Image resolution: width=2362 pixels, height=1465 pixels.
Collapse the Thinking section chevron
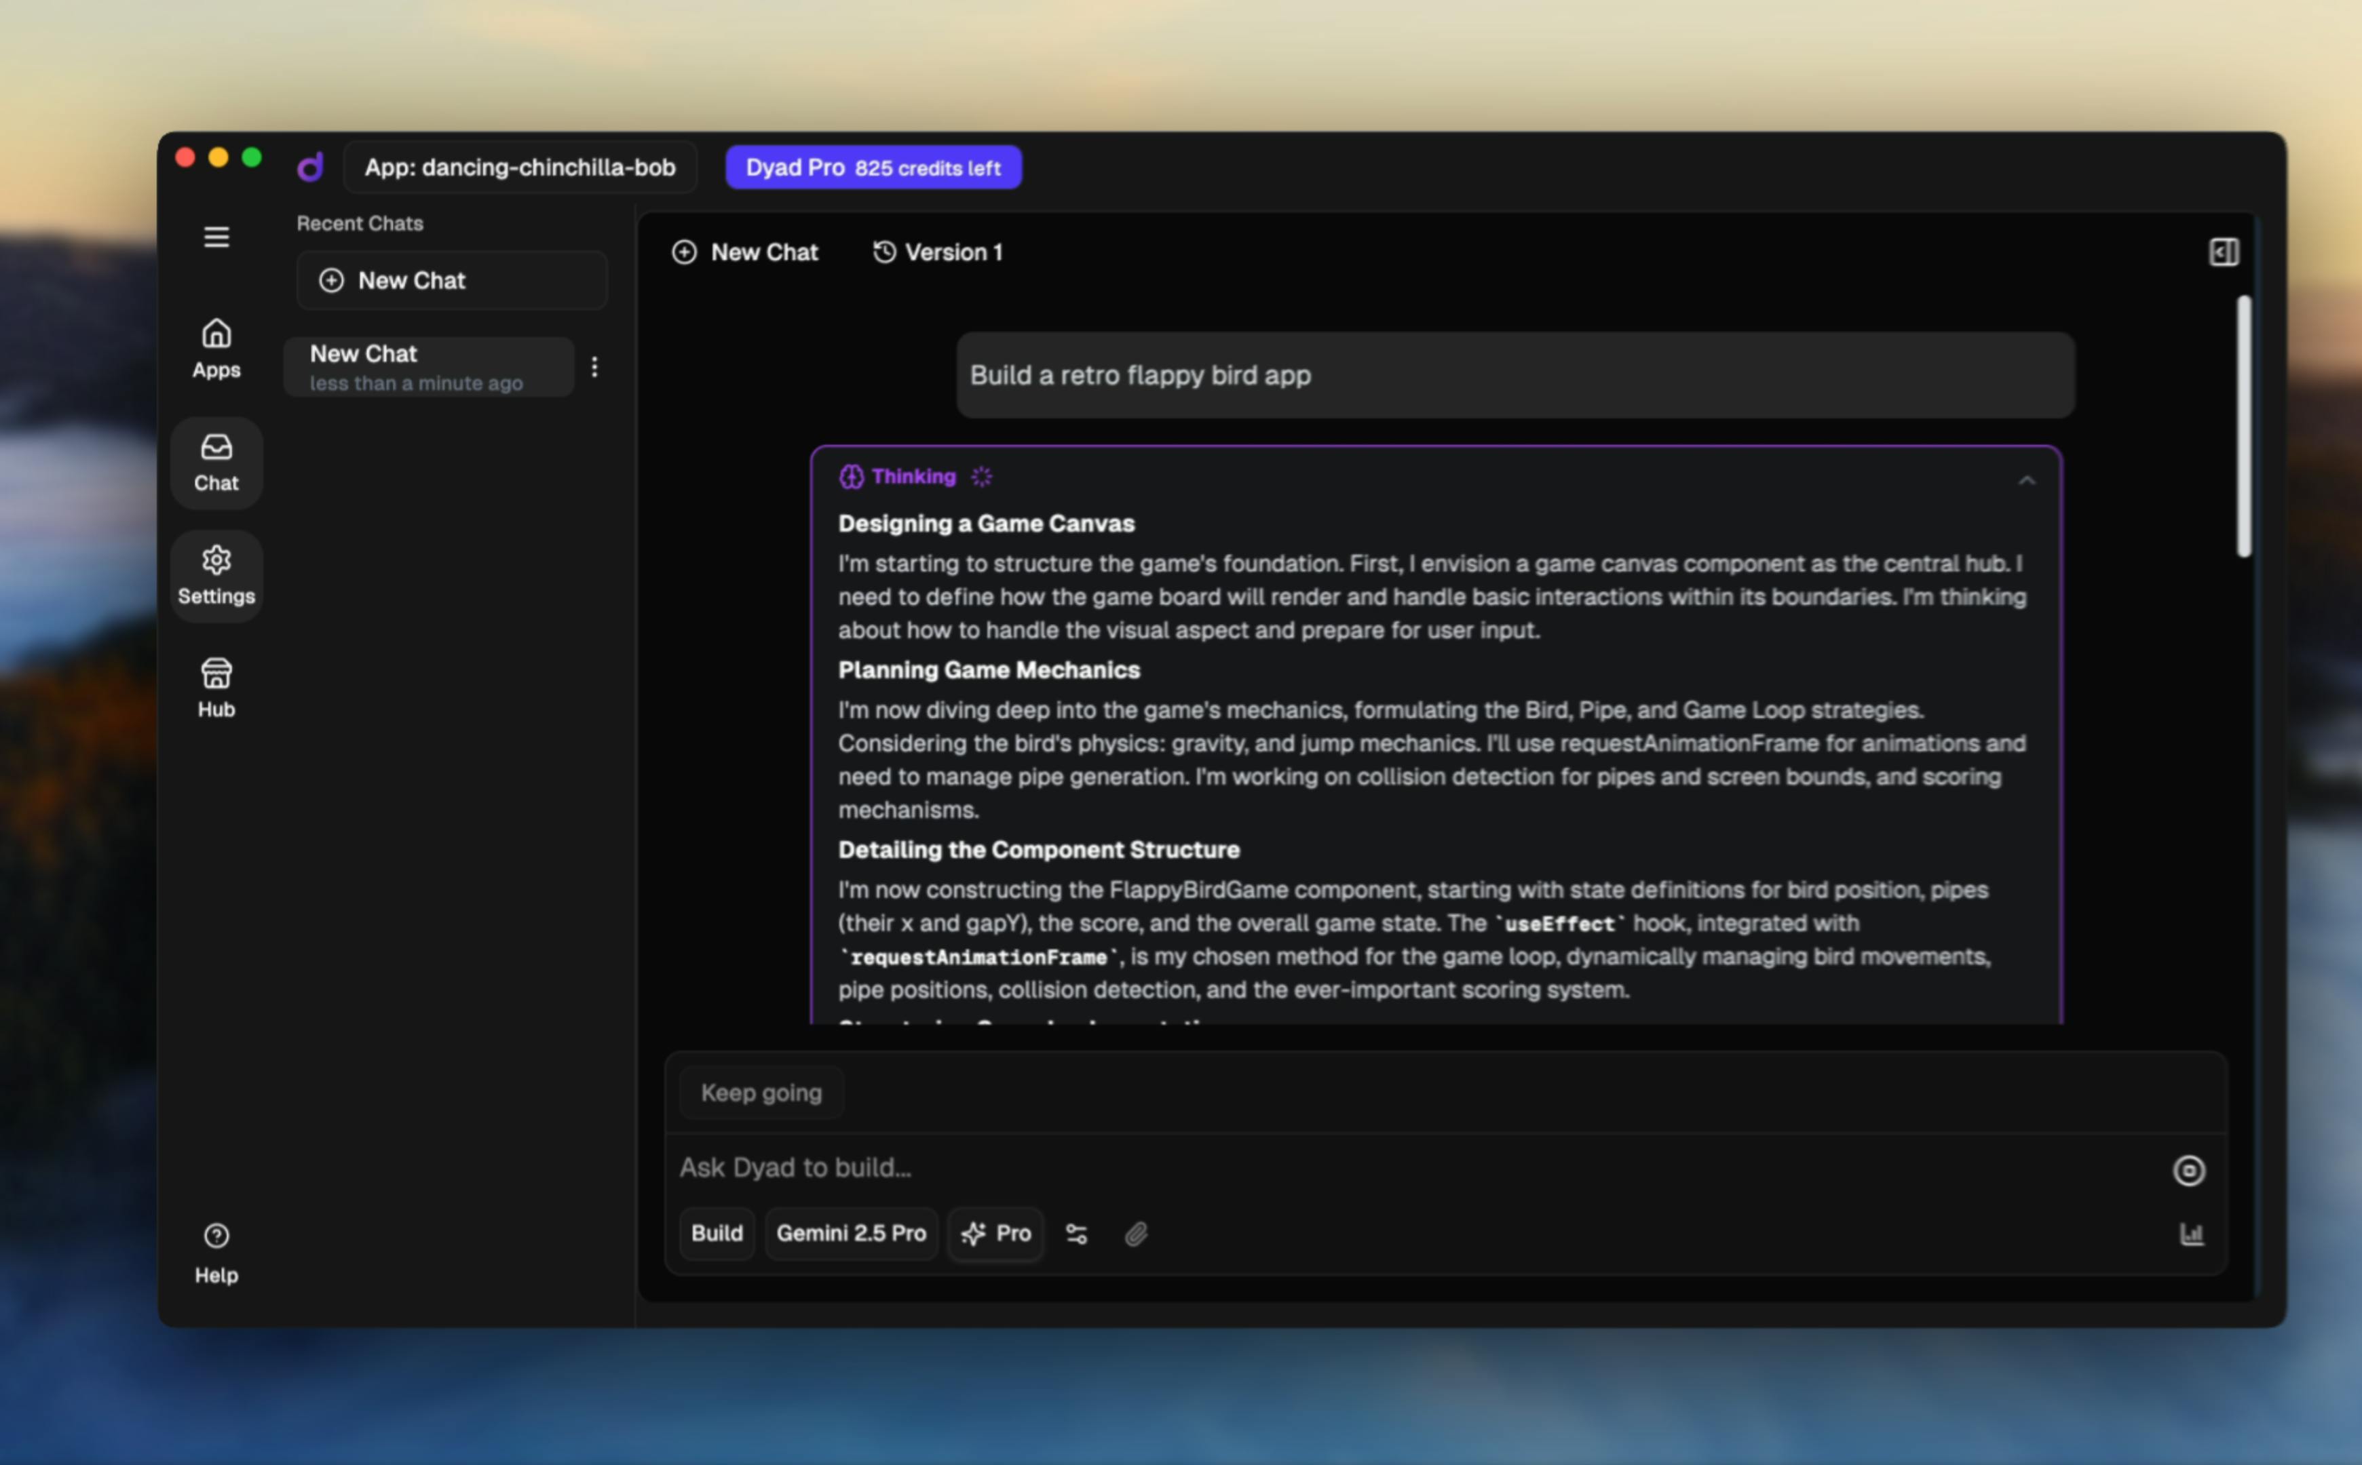pyautogui.click(x=2027, y=481)
